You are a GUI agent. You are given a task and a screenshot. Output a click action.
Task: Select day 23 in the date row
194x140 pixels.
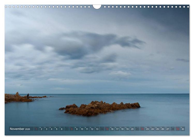[147, 129]
